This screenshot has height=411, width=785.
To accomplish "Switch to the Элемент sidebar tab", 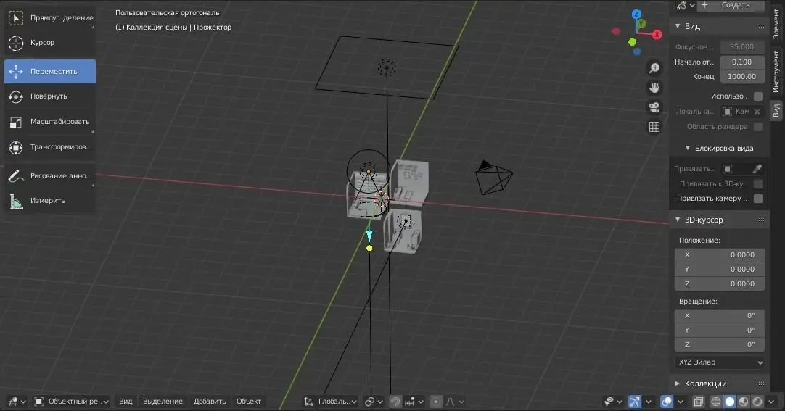I will [x=776, y=23].
